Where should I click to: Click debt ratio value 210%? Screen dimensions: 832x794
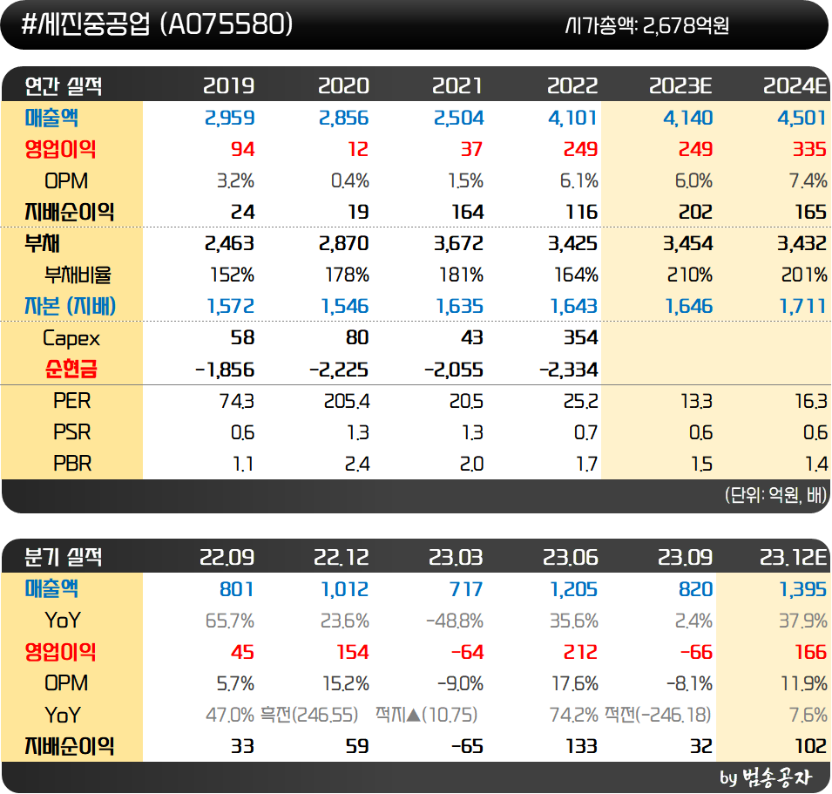690,275
